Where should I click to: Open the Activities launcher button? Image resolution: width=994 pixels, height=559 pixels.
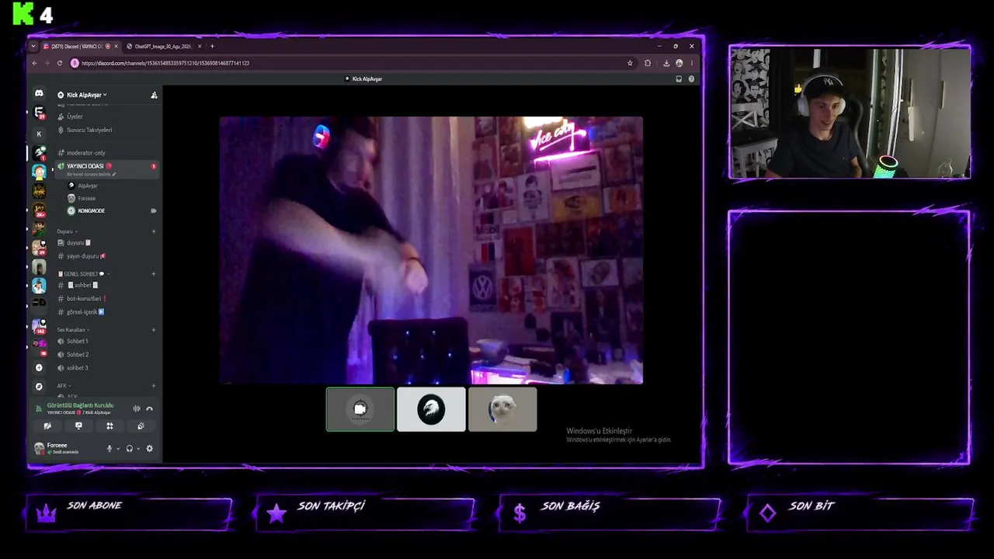109,425
